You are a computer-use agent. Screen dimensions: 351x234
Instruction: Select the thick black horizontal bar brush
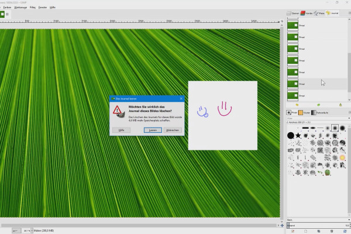[305, 128]
